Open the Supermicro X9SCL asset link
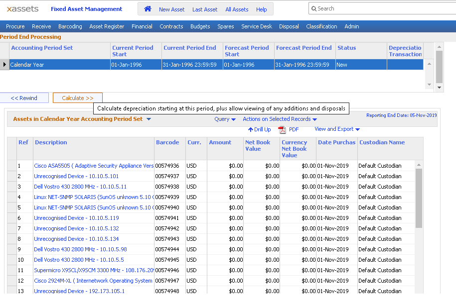Viewport: 456px width, 308px height. 92,270
